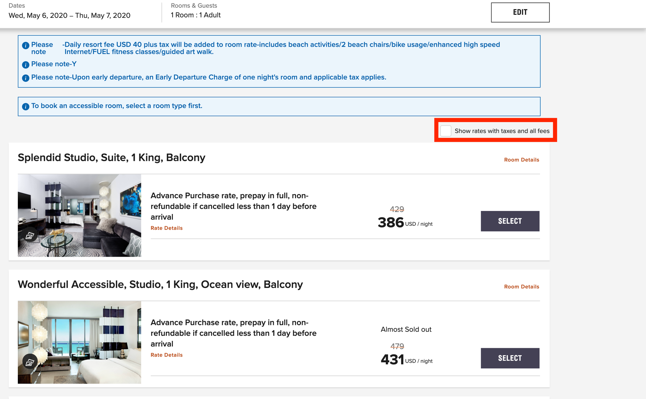Open Room Details for Wonderful Accessible Studio
Screen dimensions: 646x399
click(521, 287)
